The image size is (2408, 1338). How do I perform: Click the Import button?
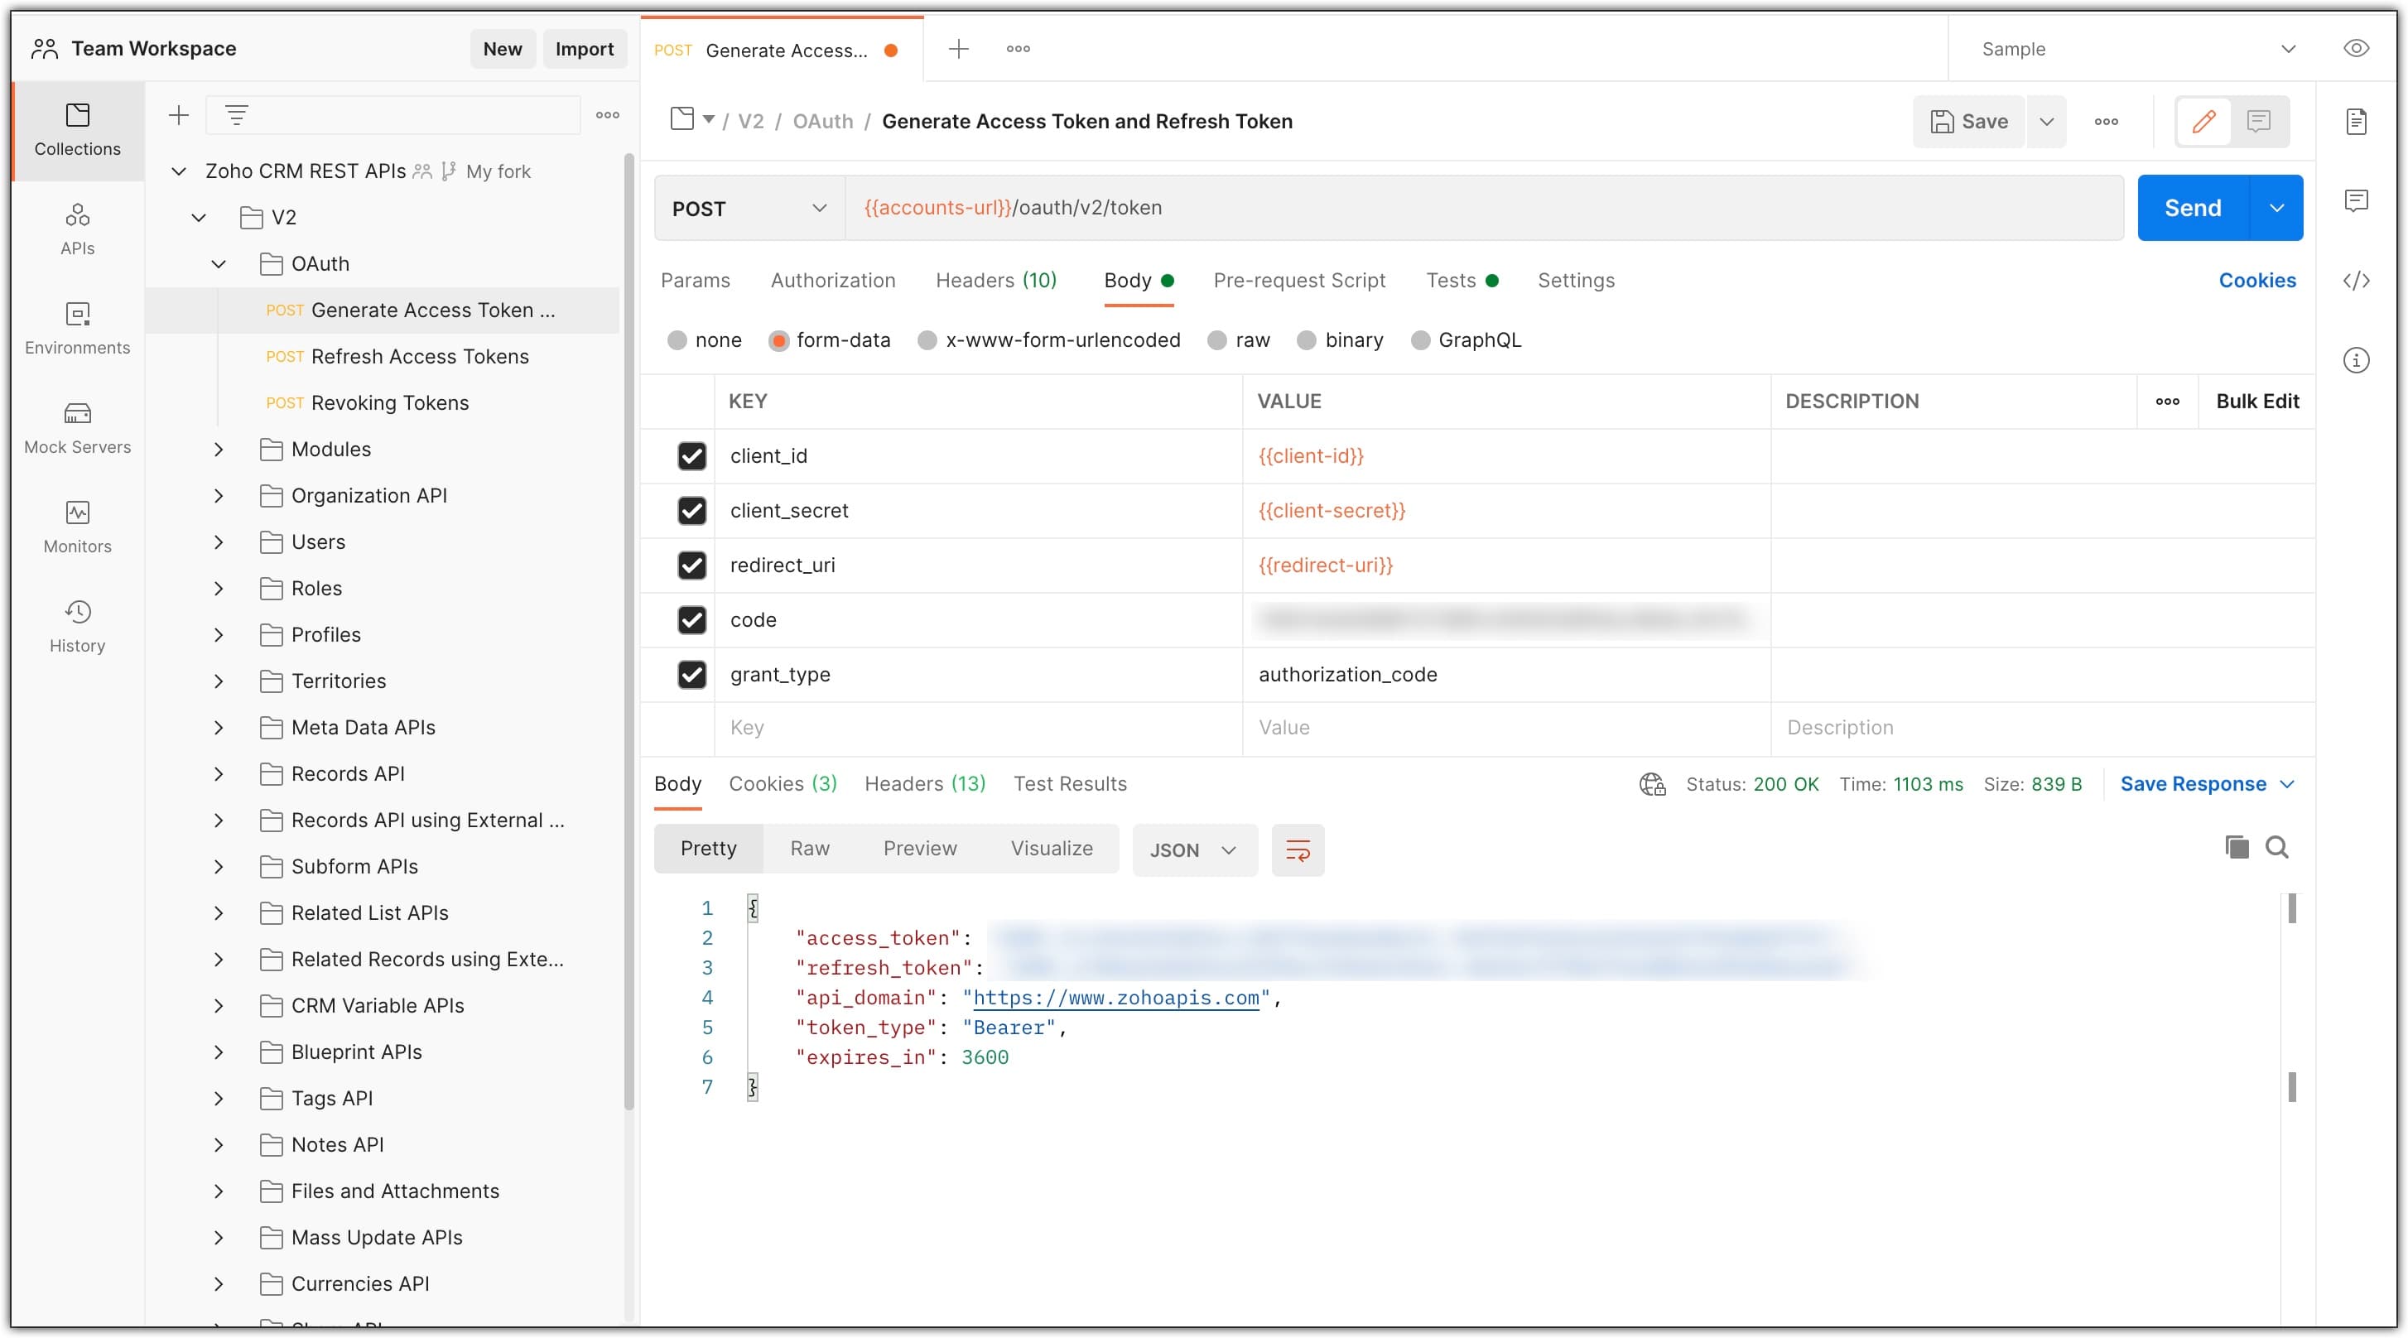pyautogui.click(x=585, y=49)
